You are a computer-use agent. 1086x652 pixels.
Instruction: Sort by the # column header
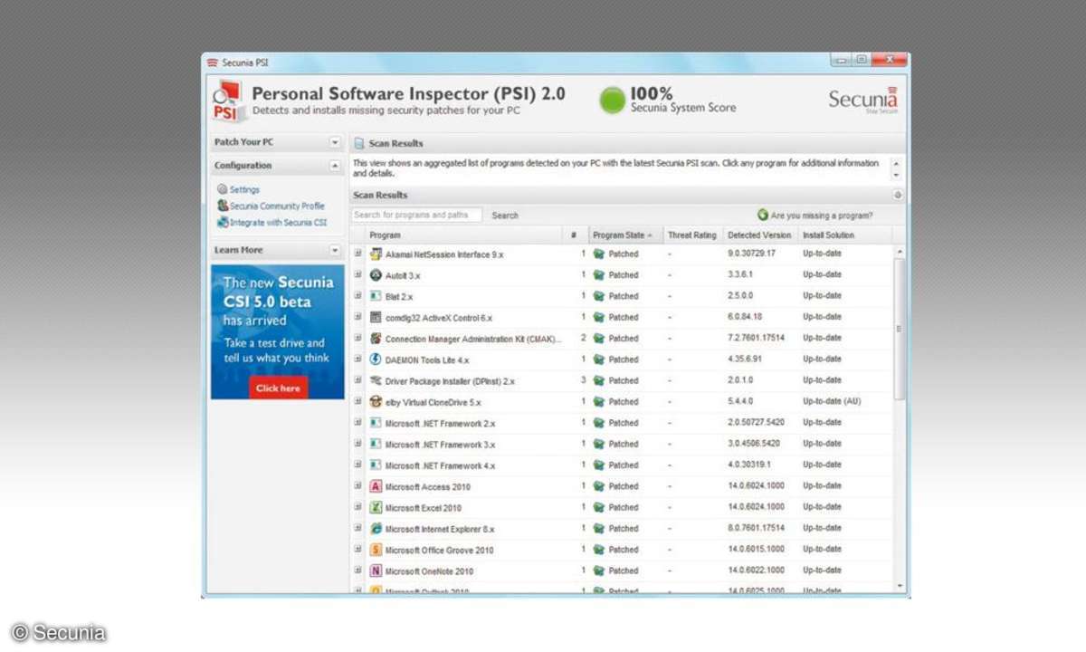coord(576,235)
